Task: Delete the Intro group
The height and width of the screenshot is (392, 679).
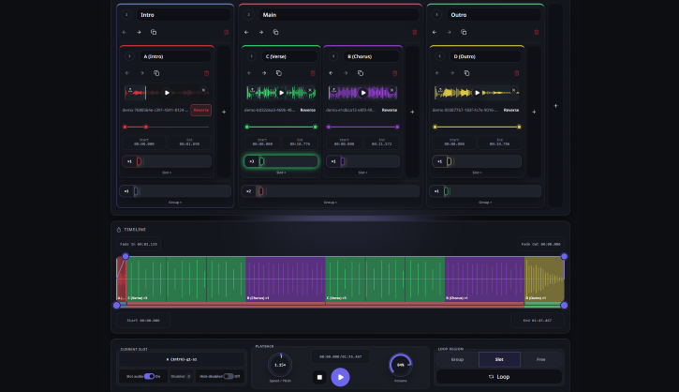Action: (226, 32)
